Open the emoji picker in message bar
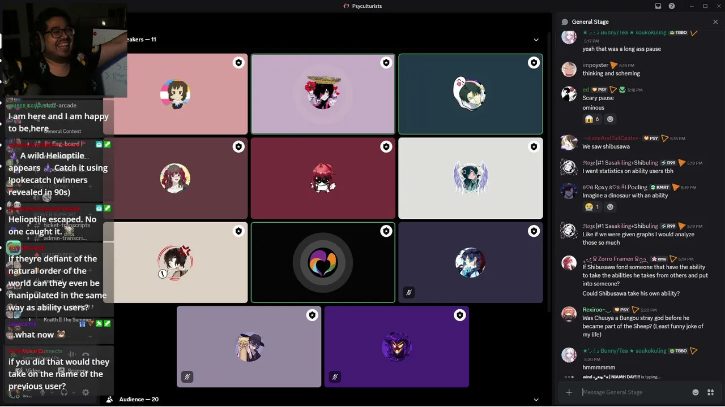The height and width of the screenshot is (407, 725). tap(696, 392)
